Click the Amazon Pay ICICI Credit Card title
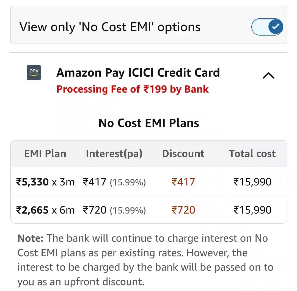Image resolution: width=297 pixels, height=291 pixels. [x=138, y=73]
